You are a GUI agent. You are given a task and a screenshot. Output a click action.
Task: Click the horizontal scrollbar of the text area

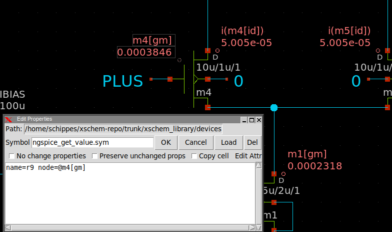(x=130, y=228)
